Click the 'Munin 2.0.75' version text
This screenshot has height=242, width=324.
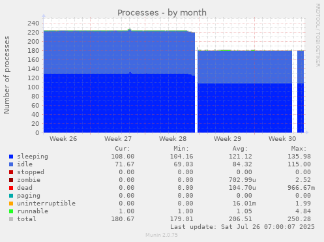click(x=162, y=235)
